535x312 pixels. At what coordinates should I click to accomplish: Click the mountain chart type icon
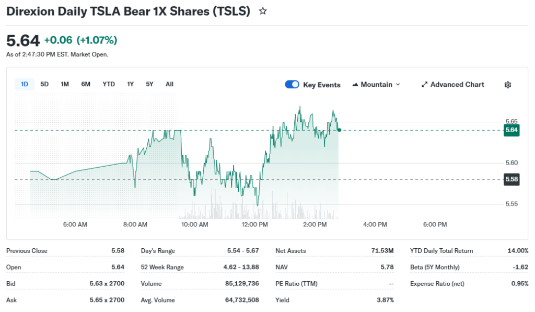(x=356, y=85)
